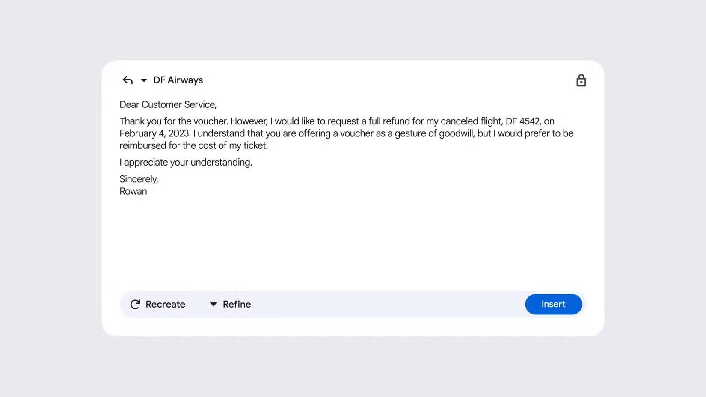Click the flight number DF 4542 text
The image size is (706, 397).
pos(524,121)
